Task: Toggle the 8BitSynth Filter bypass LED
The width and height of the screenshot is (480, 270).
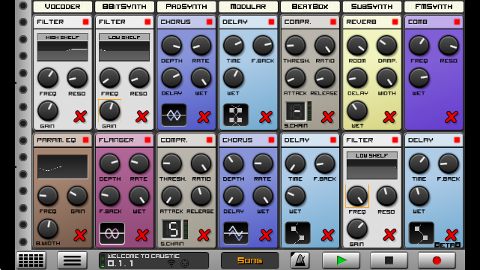Action: 148,22
